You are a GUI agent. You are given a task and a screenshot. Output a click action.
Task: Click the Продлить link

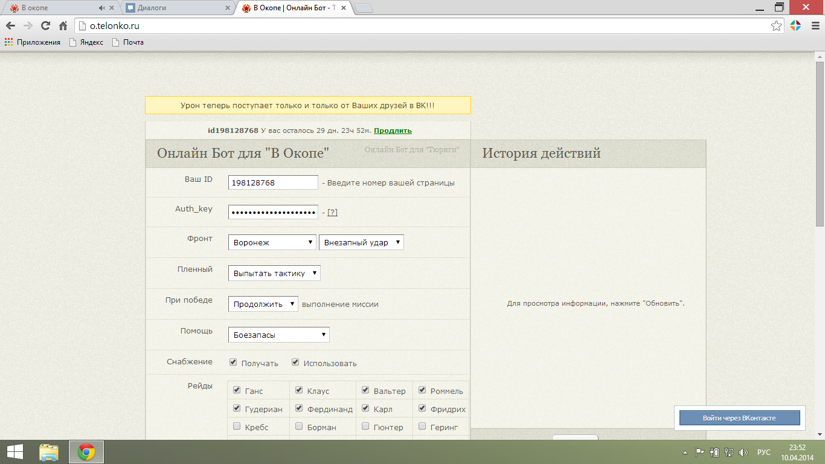point(393,130)
